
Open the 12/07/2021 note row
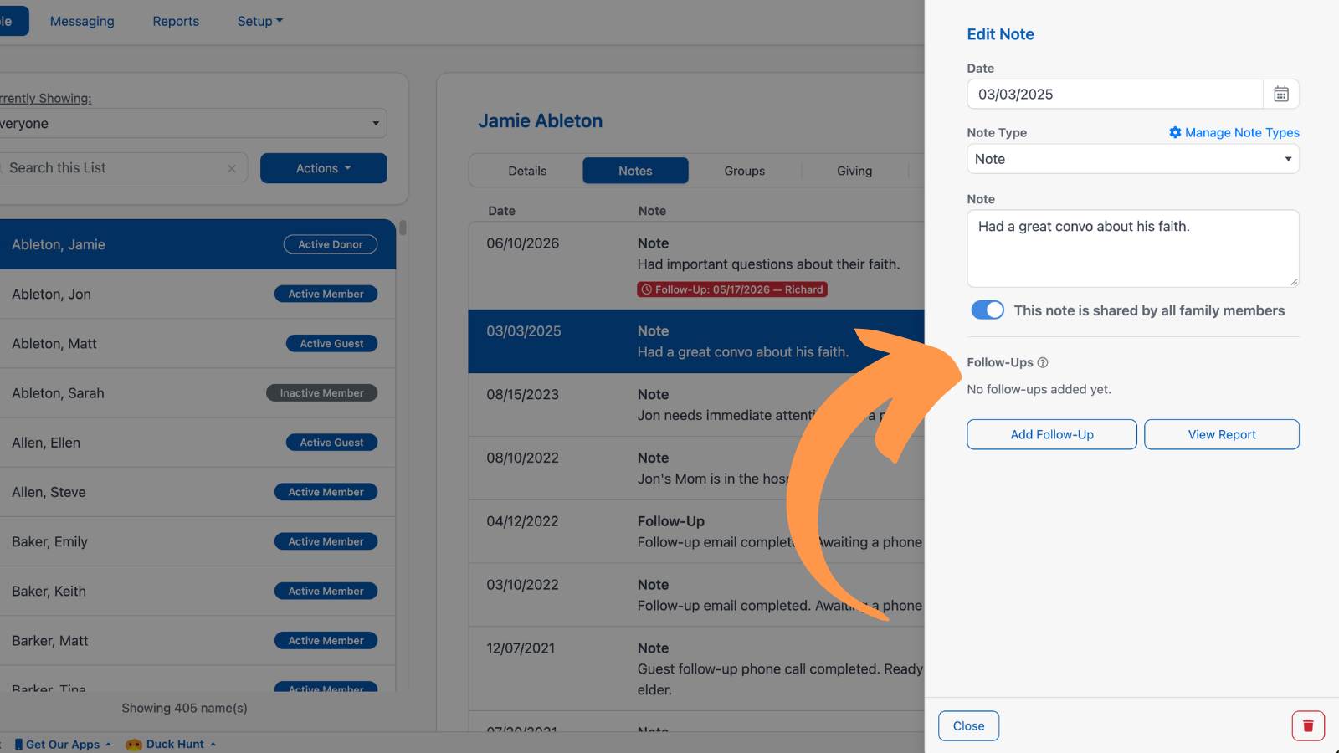tap(696, 668)
